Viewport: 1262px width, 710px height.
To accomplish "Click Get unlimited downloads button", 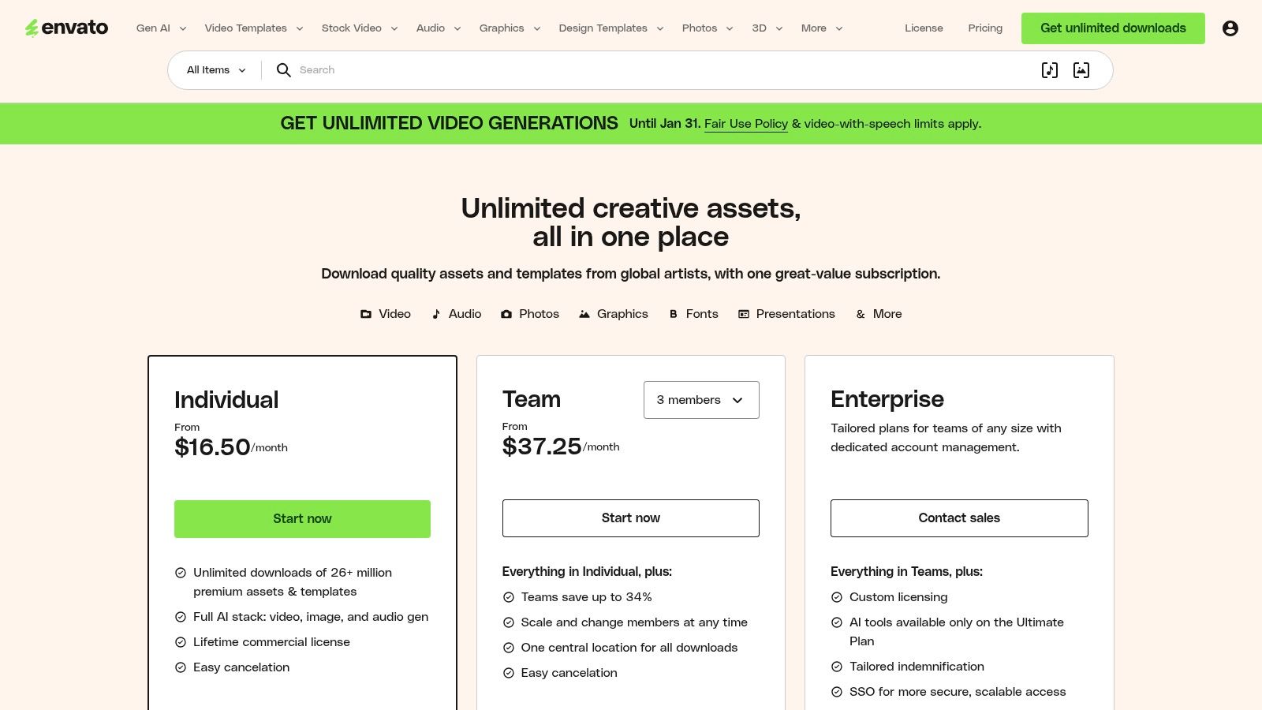I will pos(1113,28).
